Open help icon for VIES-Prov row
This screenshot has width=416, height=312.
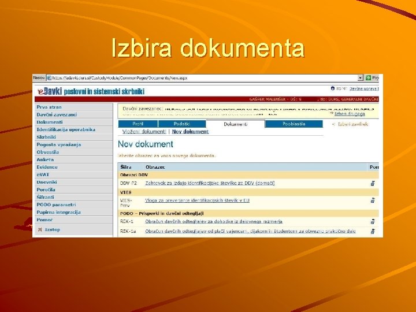tap(373, 200)
